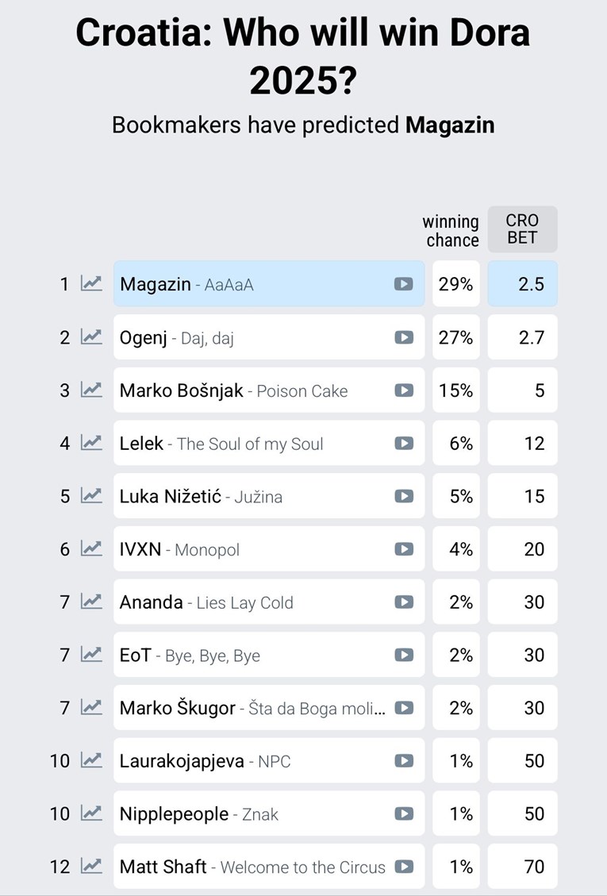Open the Marko Škugor song entry
607x896 pixels.
point(252,708)
